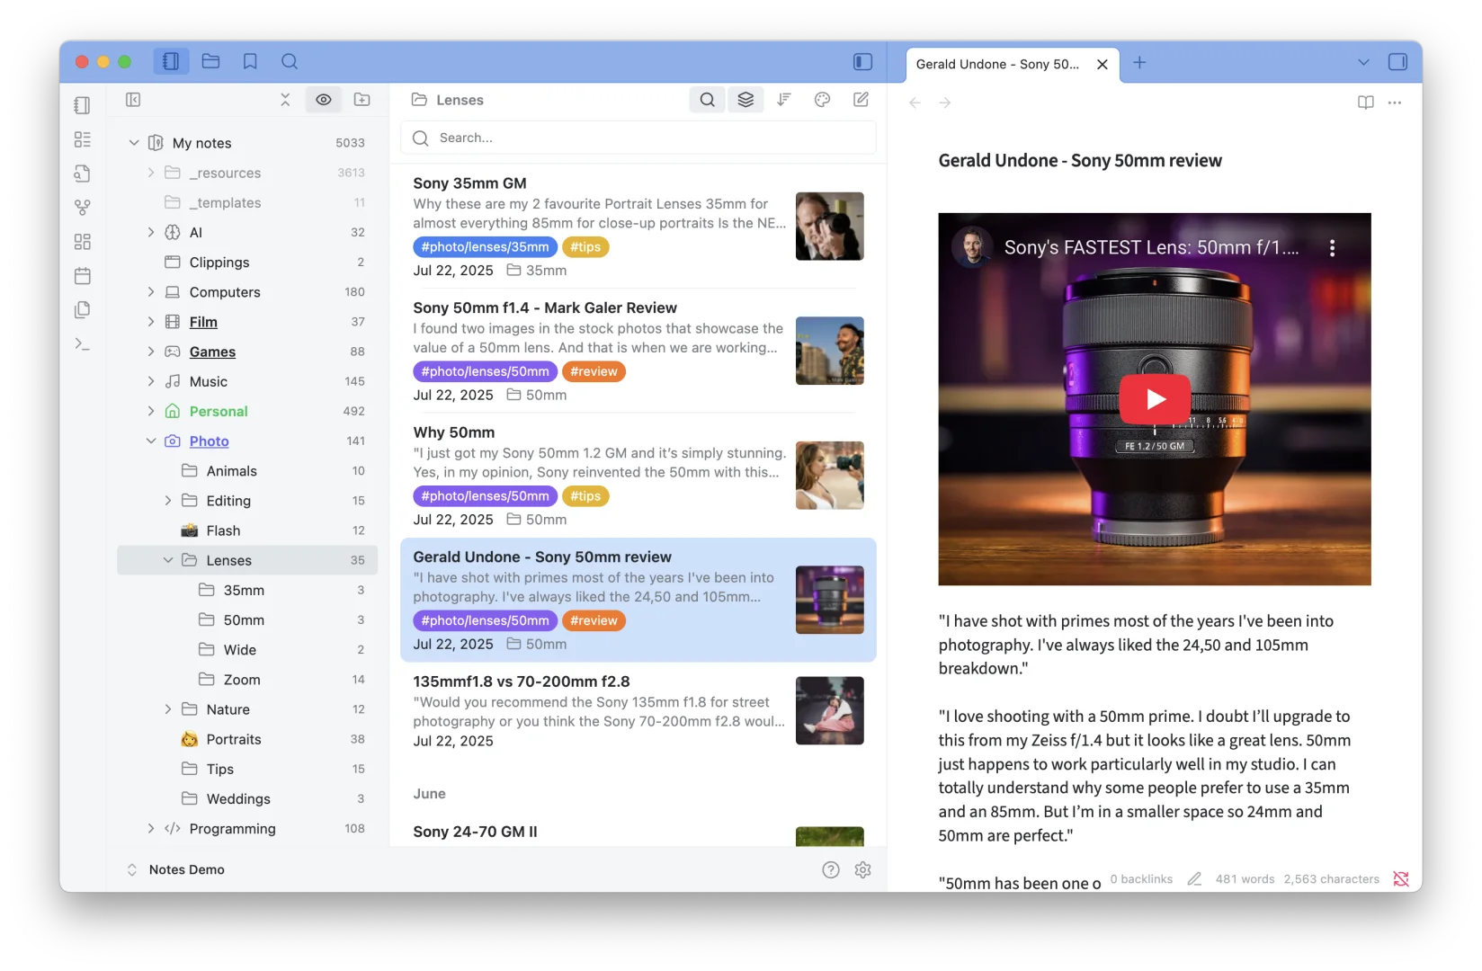The width and height of the screenshot is (1482, 971).
Task: Click the #review tag on Mark Galer Review
Action: click(594, 371)
